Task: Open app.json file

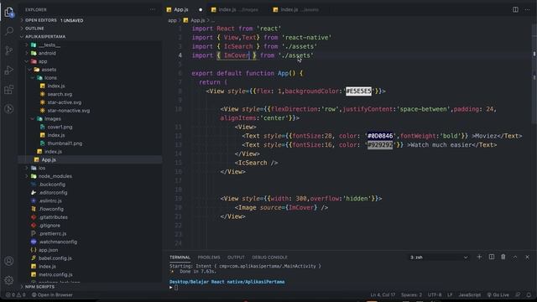Action: (x=48, y=250)
